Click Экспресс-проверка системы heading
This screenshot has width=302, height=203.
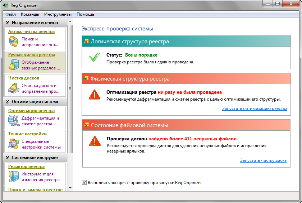pyautogui.click(x=117, y=29)
